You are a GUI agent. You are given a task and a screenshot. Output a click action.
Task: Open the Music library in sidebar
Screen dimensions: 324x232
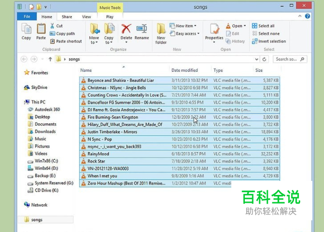coord(37,139)
